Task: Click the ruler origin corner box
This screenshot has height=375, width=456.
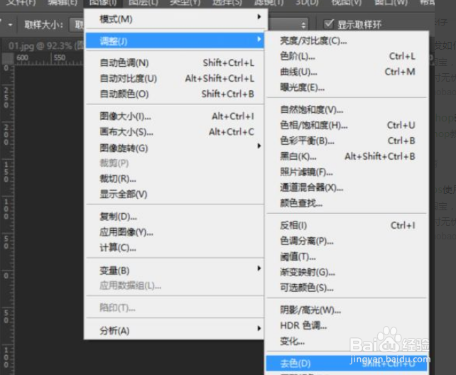Action: click(8, 58)
